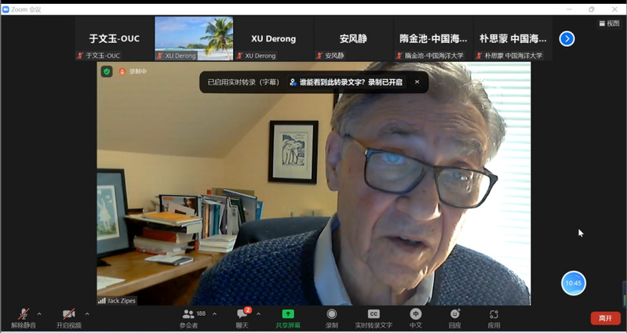This screenshot has width=627, height=333.
Task: Turn on camera with 开启视频
Action: pos(68,317)
